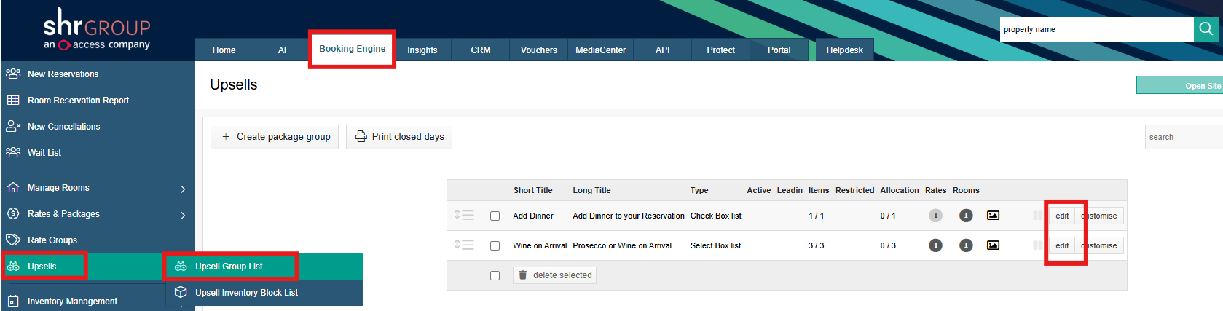Open the API tab
This screenshot has width=1223, height=311.
click(x=663, y=50)
